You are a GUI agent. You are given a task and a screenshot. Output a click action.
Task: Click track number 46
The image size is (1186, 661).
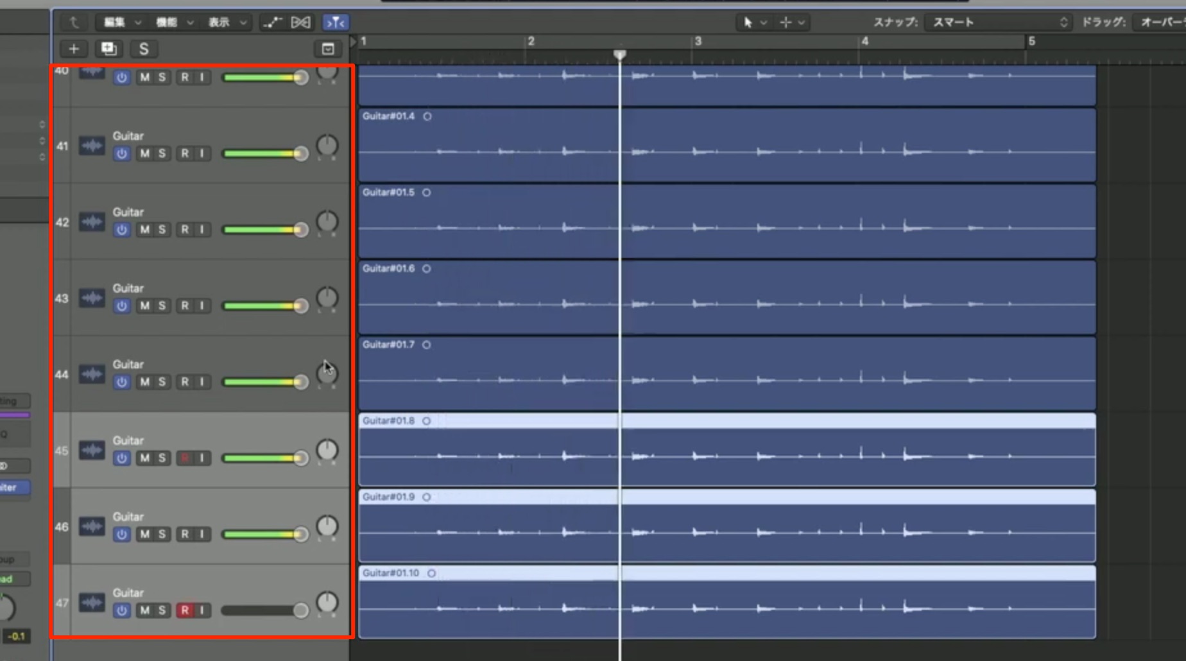coord(62,527)
